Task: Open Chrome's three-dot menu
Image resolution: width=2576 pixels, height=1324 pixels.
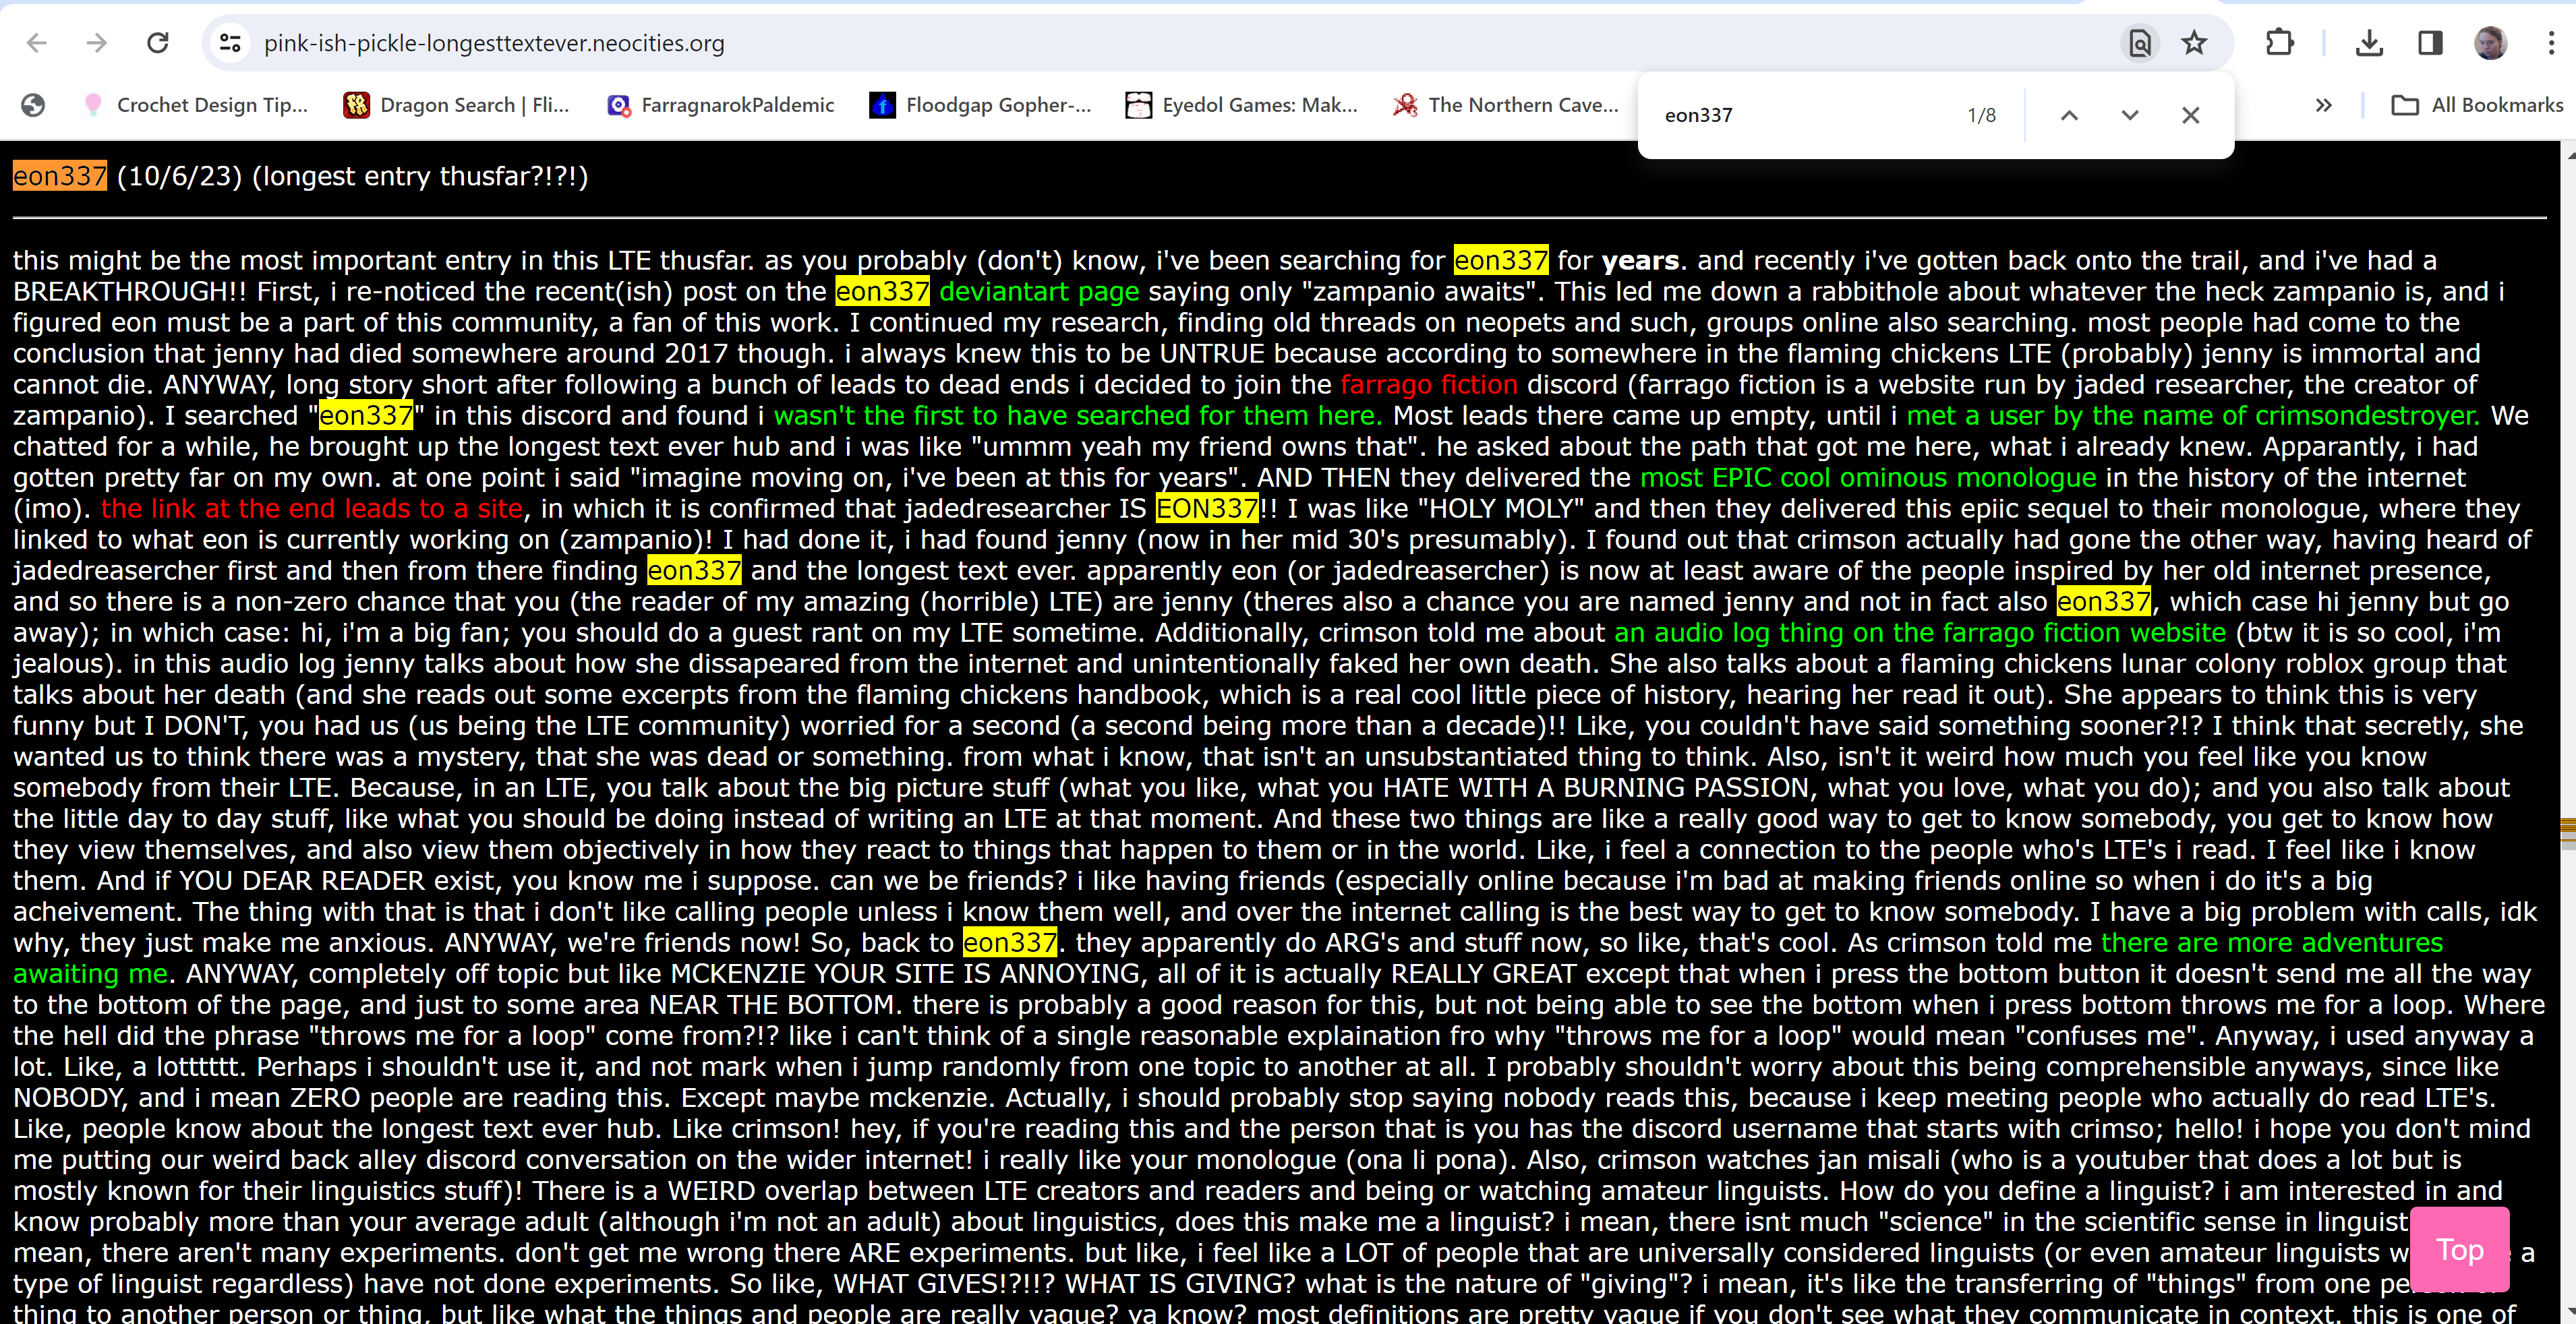Action: [2551, 43]
